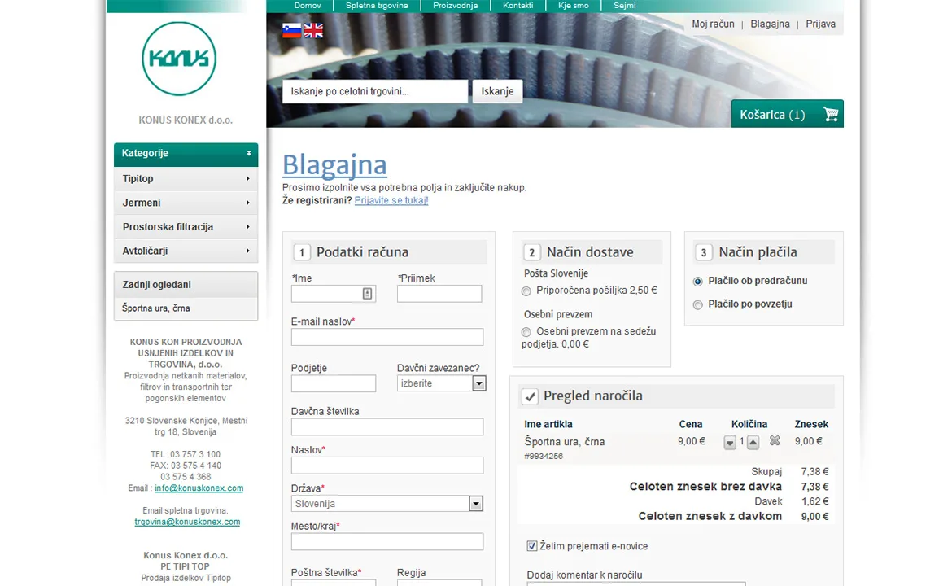Expand the Avtoličarji category
Image resolution: width=952 pixels, height=586 pixels.
click(x=186, y=251)
